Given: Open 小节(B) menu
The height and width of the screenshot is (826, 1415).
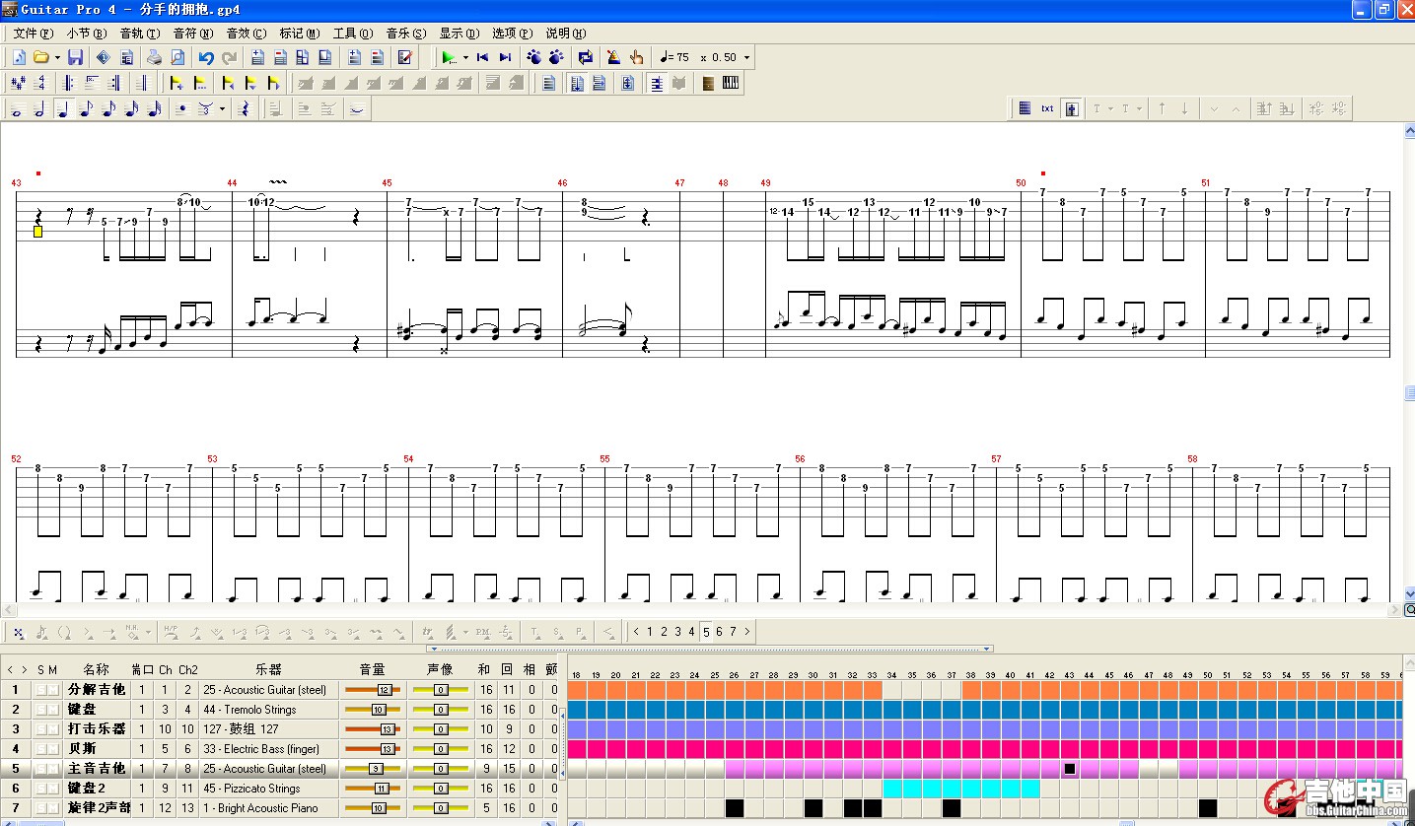Looking at the screenshot, I should (x=87, y=33).
